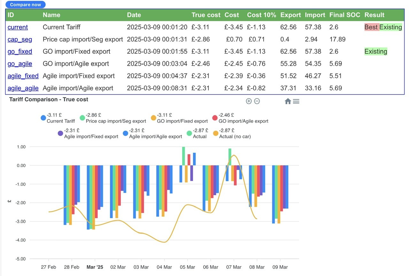
Task: Click the Export value 55.28
Action: pyautogui.click(x=288, y=64)
